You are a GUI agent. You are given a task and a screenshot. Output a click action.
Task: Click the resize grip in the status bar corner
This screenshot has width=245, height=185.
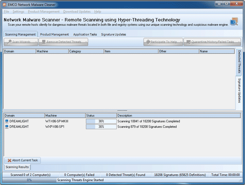[241, 180]
